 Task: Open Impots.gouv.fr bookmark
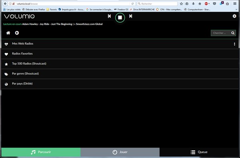click(71, 10)
